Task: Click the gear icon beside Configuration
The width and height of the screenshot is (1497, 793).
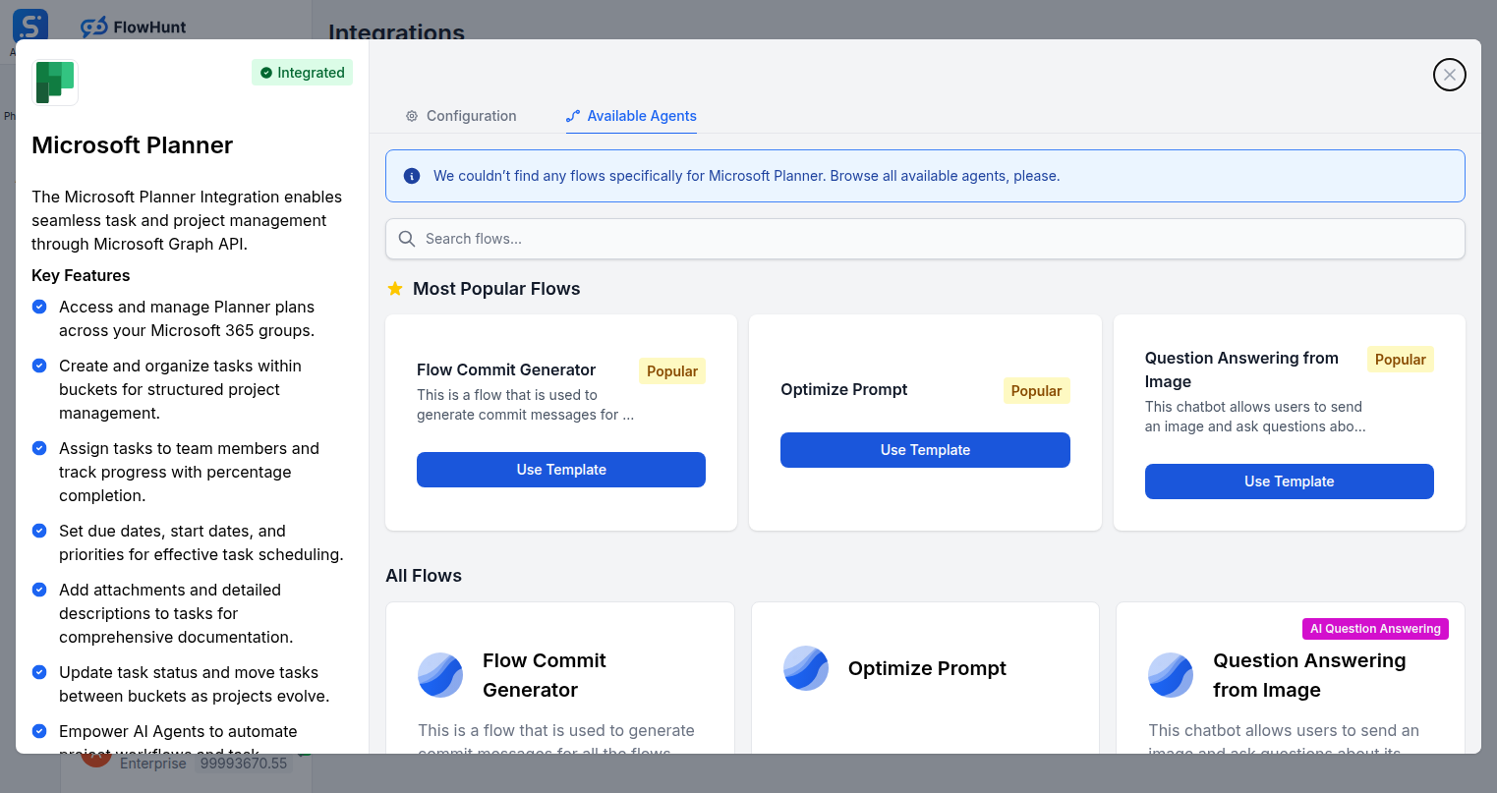Action: coord(412,116)
